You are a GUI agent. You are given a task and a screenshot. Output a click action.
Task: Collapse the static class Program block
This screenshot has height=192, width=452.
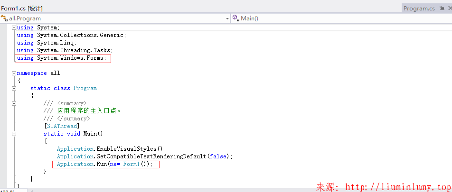tap(14, 88)
